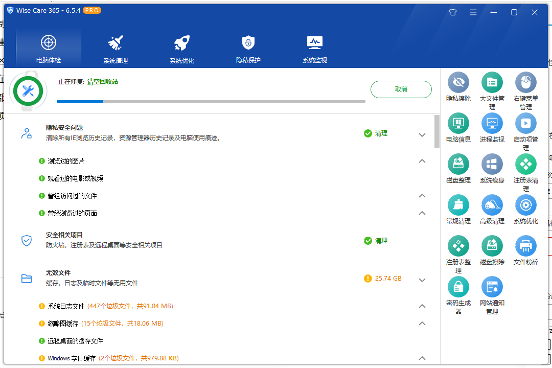This screenshot has width=552, height=368.
Task: Expand the Windows 字体缓存 row chevron
Action: click(422, 358)
